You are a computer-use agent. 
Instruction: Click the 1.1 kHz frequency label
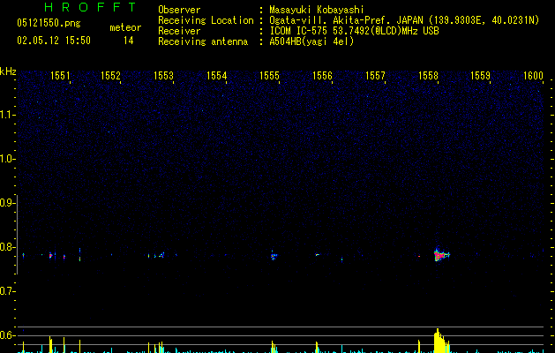(7, 115)
